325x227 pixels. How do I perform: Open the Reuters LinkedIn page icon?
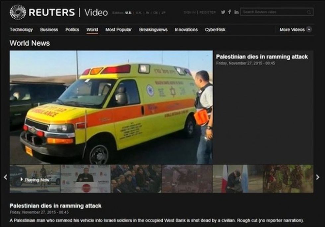coord(236,12)
